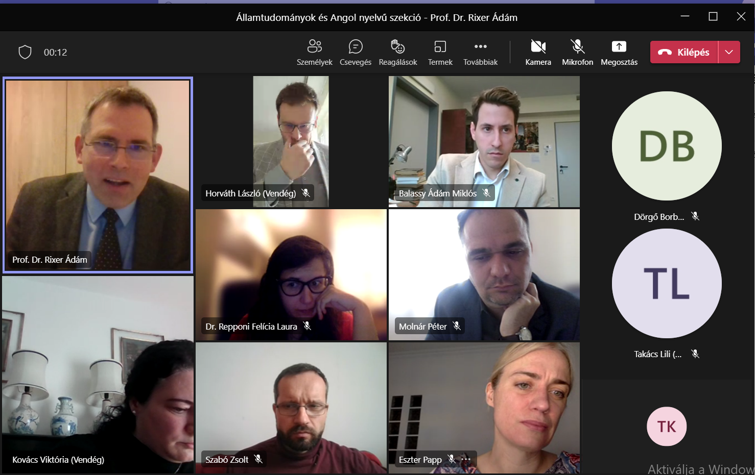Click the Horváth László (Vendég) name label
The image size is (755, 475).
click(251, 193)
